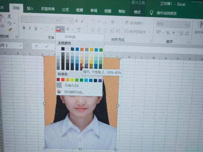Switch to the 插入 (Insert) tab
The width and height of the screenshot is (203, 152).
pyautogui.click(x=30, y=8)
